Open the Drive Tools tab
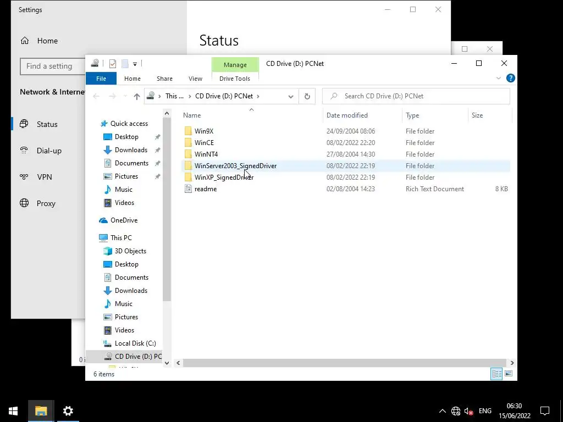Viewport: 563px width, 422px height. pyautogui.click(x=234, y=78)
